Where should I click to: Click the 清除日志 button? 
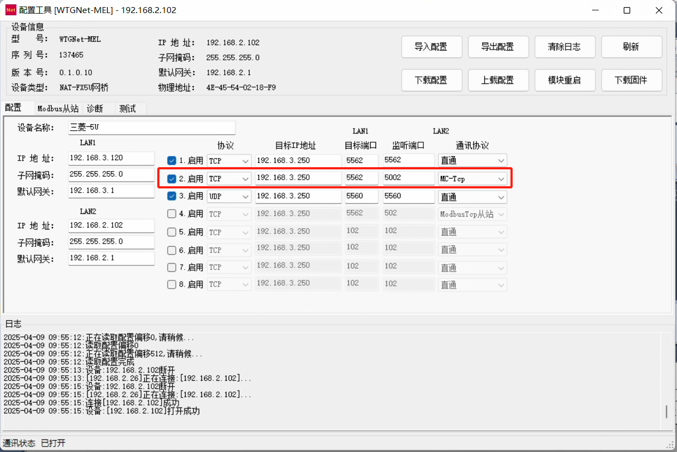565,47
